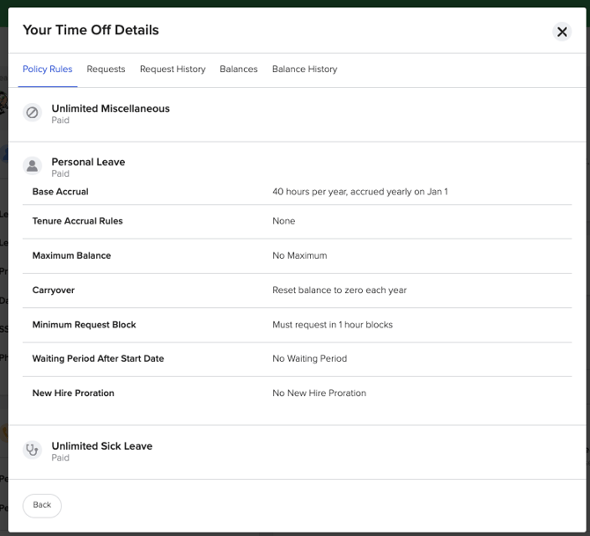Switch to the Request History tab
The image size is (590, 536).
[x=173, y=70]
